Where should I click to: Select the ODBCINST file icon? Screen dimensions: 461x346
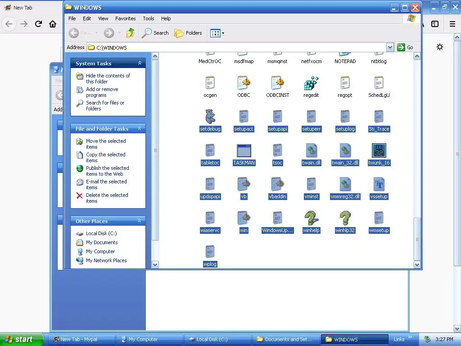pos(277,83)
